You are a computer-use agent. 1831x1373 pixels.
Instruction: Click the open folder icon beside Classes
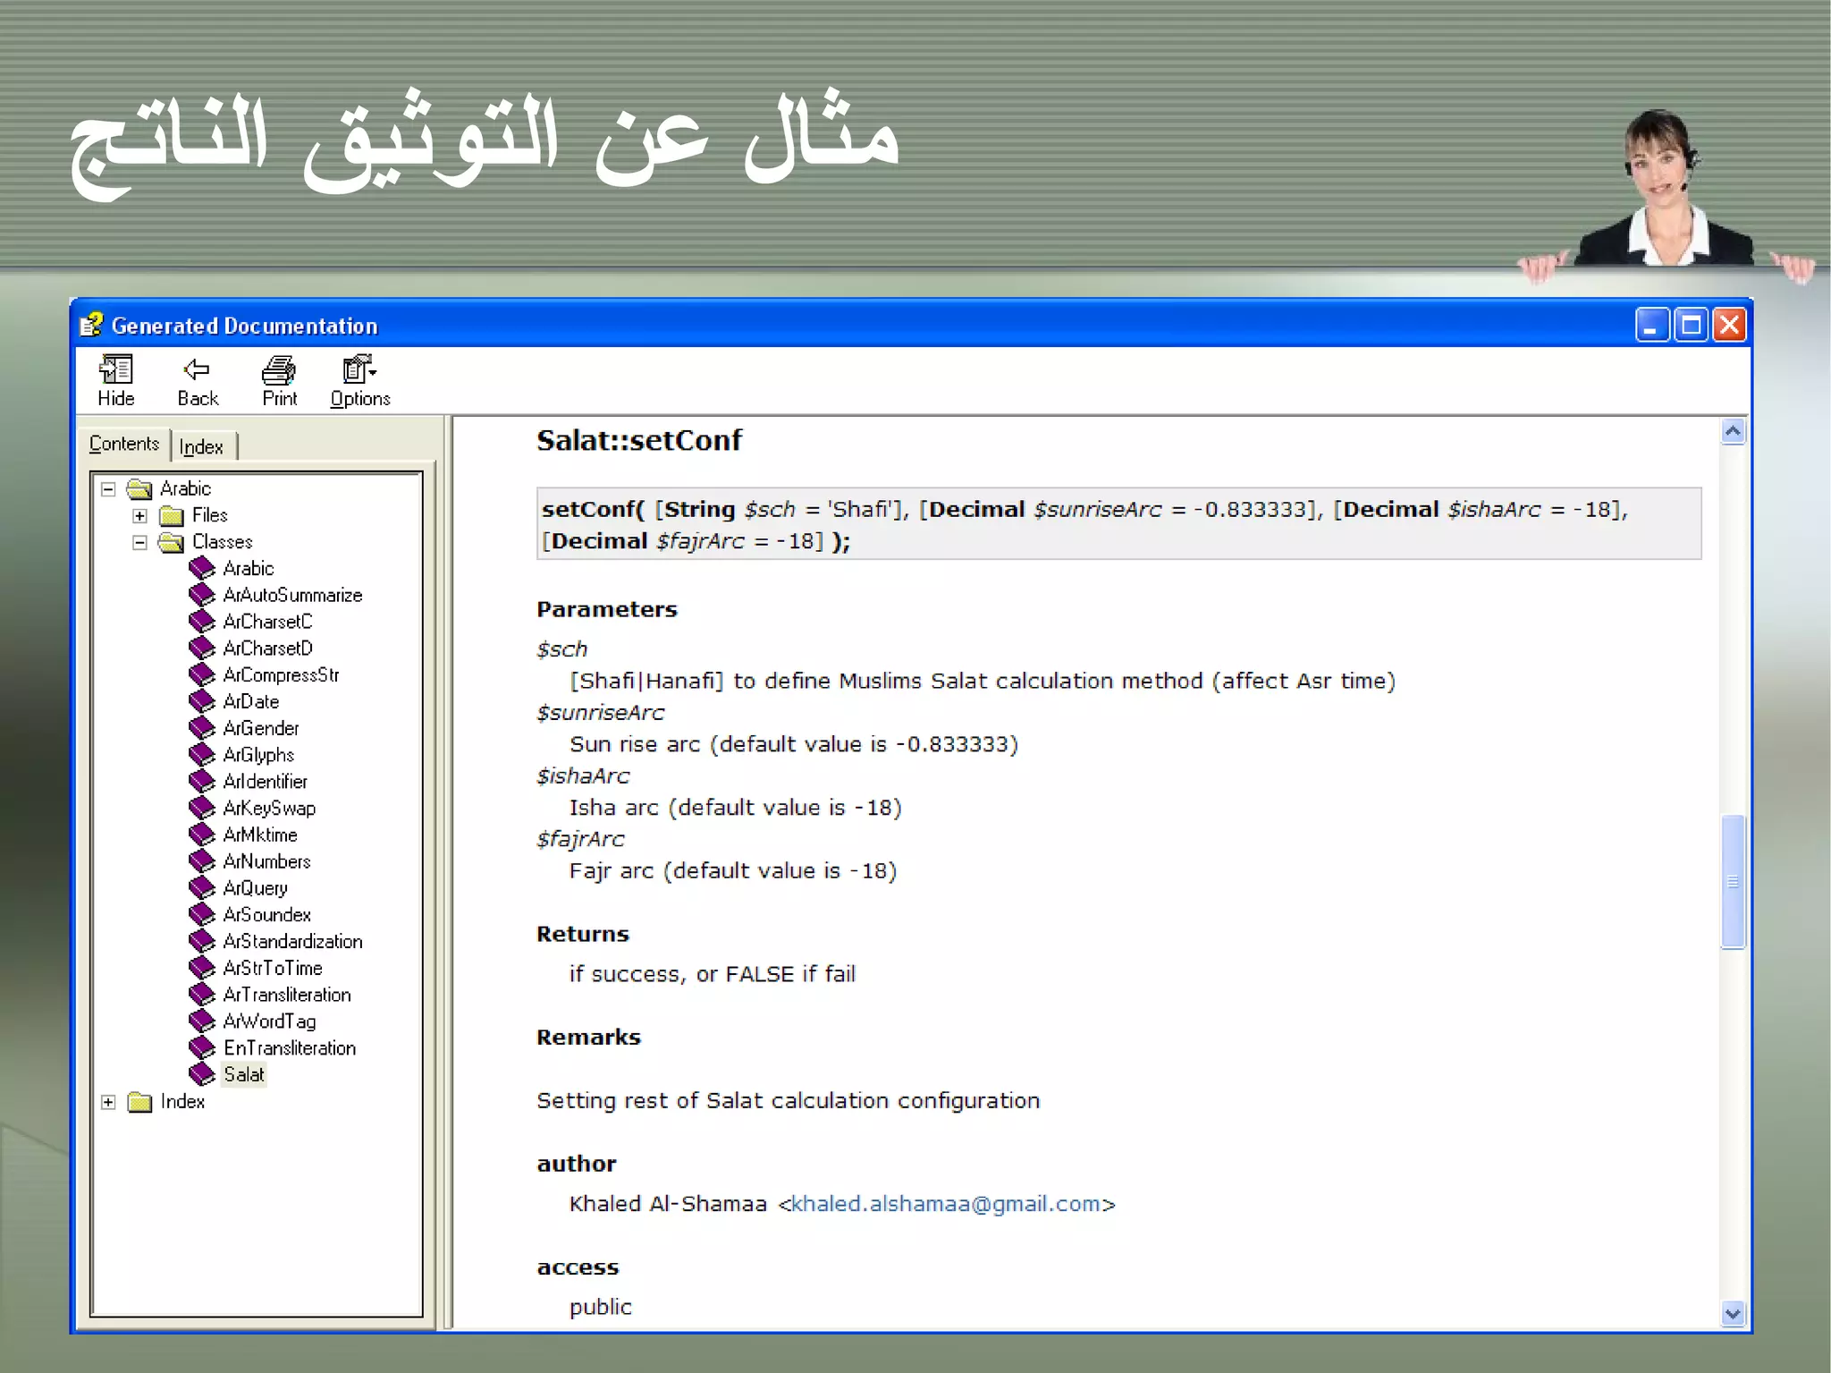click(x=171, y=542)
